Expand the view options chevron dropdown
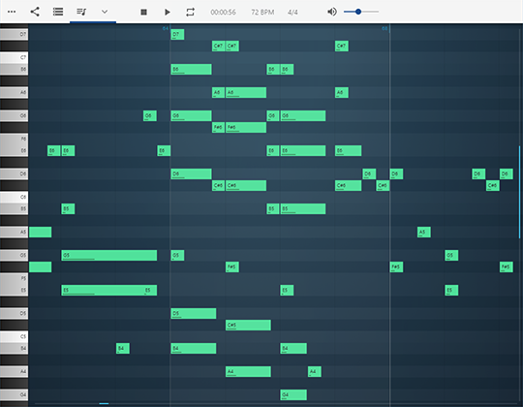Image resolution: width=523 pixels, height=407 pixels. pos(105,12)
